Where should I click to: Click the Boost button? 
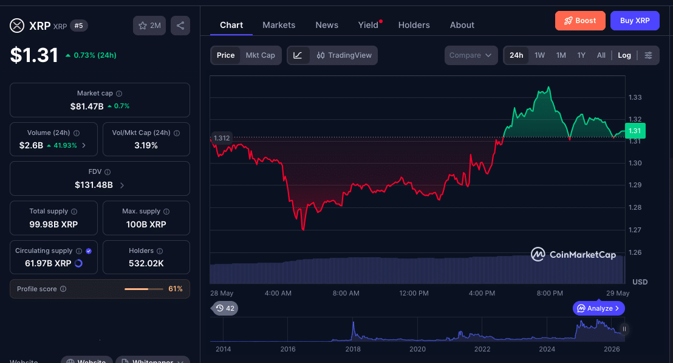click(580, 21)
